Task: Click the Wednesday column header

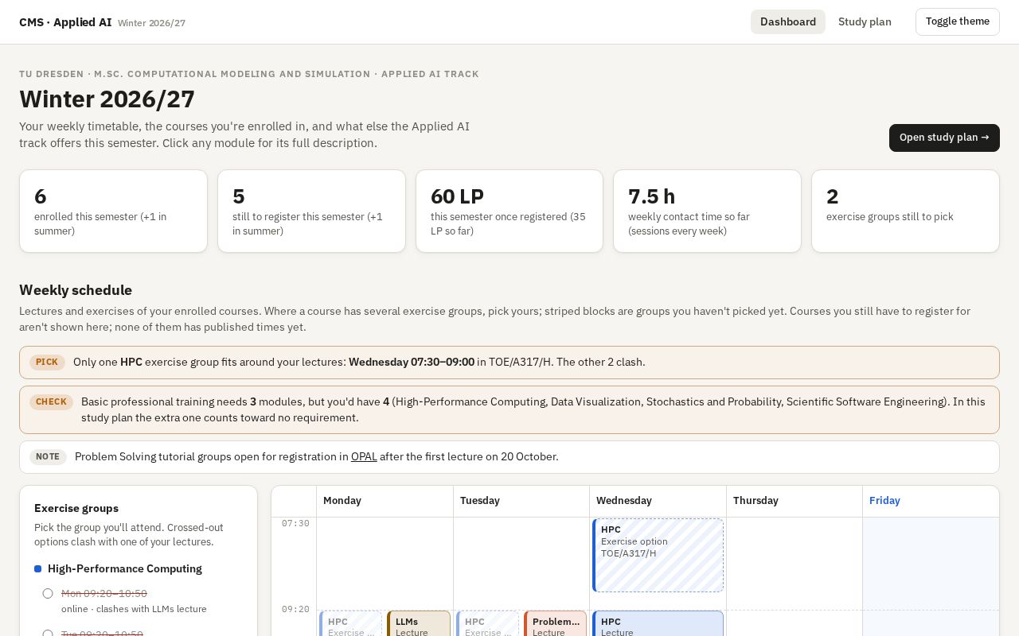Action: pos(658,501)
